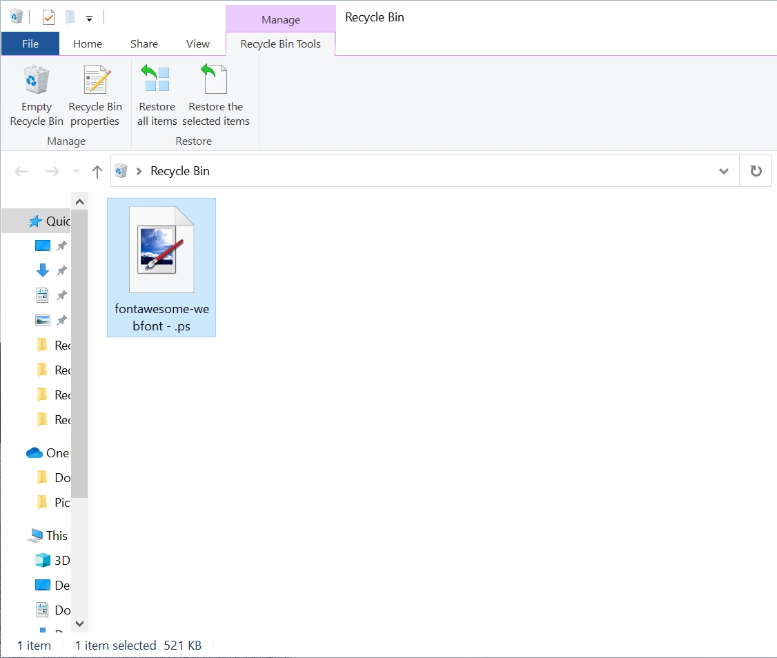Viewport: 777px width, 658px height.
Task: Restore the selected items
Action: tap(215, 97)
